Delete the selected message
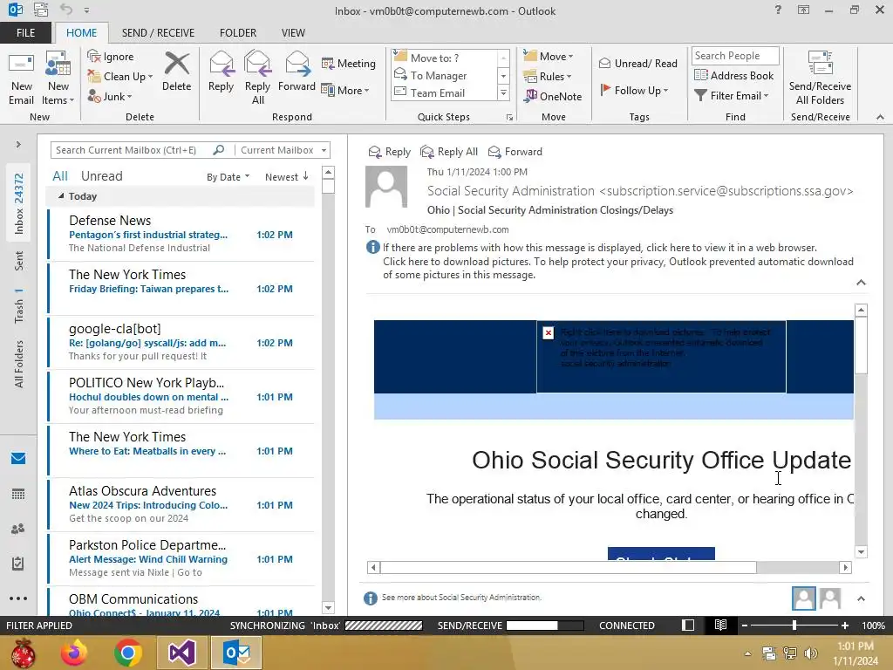 click(176, 72)
